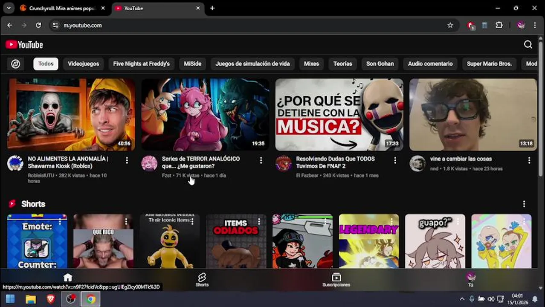
Task: Select the Mixes filter chip
Action: [311, 64]
